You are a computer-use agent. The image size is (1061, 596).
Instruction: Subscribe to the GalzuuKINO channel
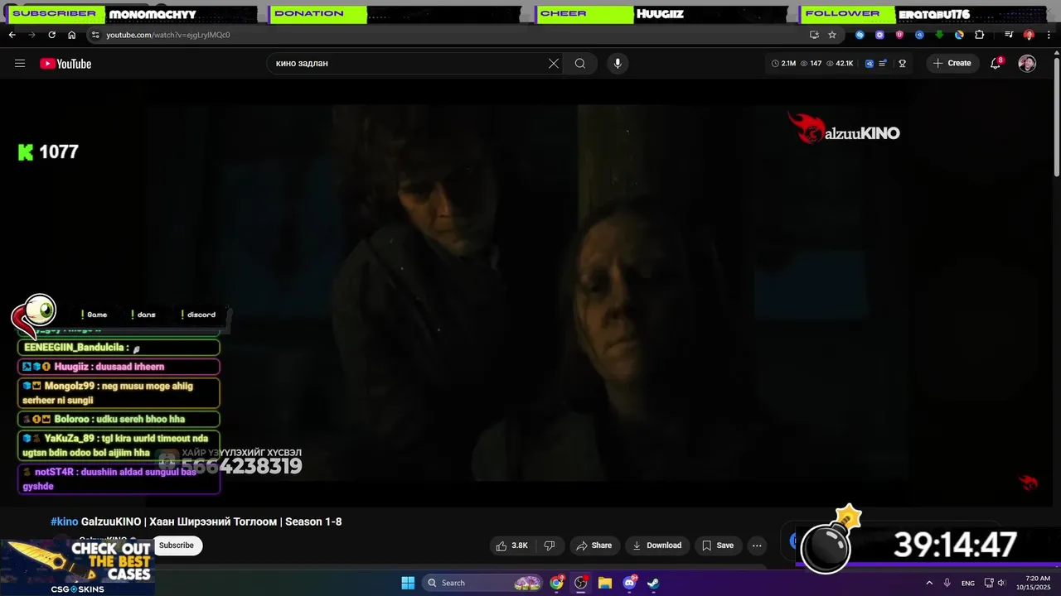point(176,546)
